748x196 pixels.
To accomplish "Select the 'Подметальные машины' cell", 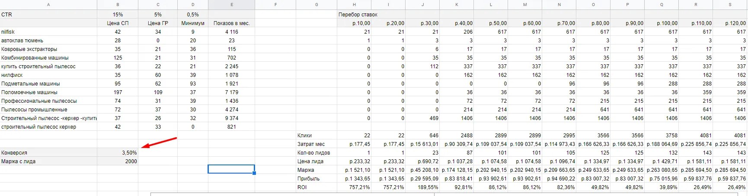I will [48, 83].
